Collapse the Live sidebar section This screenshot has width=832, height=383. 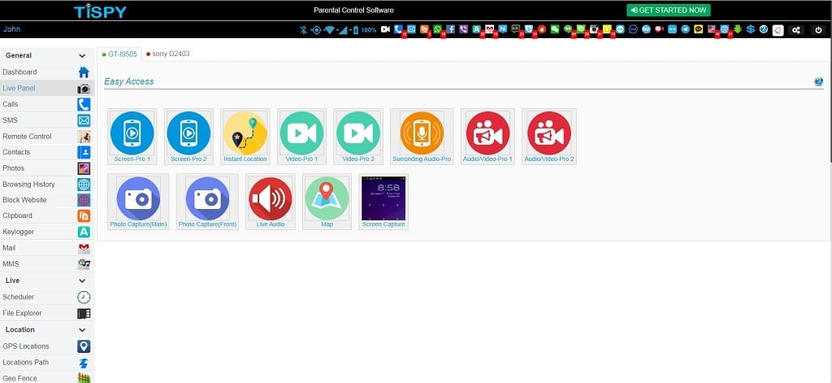82,281
